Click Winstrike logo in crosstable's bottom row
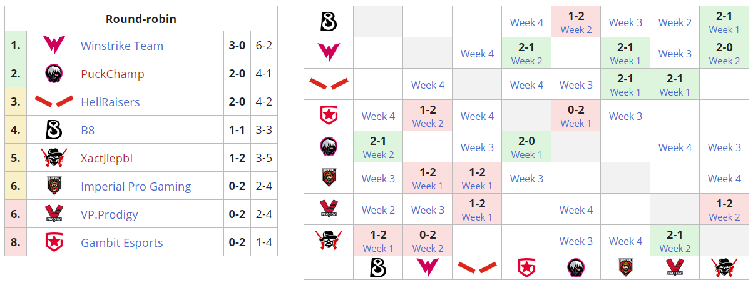The image size is (753, 283). pos(428,268)
